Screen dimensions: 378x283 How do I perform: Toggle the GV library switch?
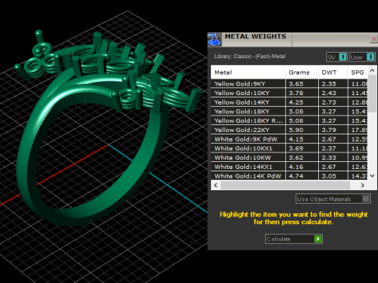click(x=337, y=57)
